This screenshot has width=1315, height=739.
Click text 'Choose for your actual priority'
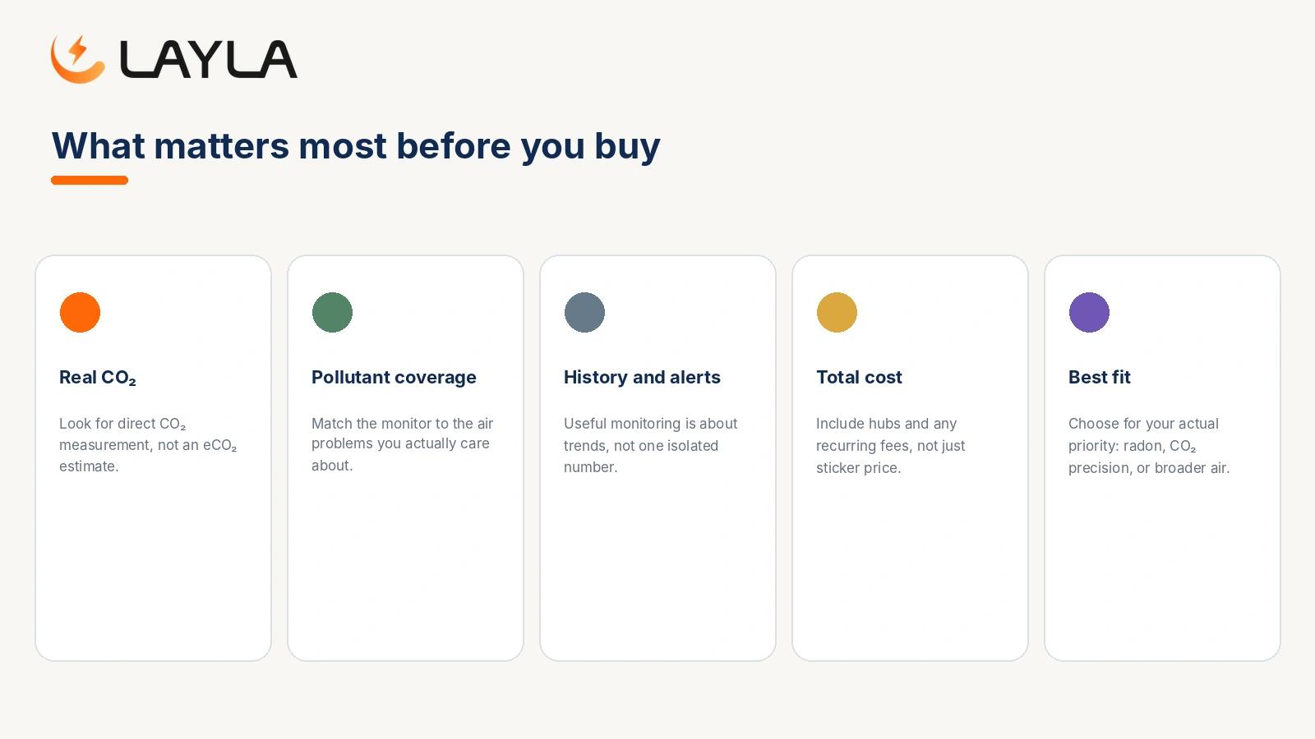point(1143,434)
